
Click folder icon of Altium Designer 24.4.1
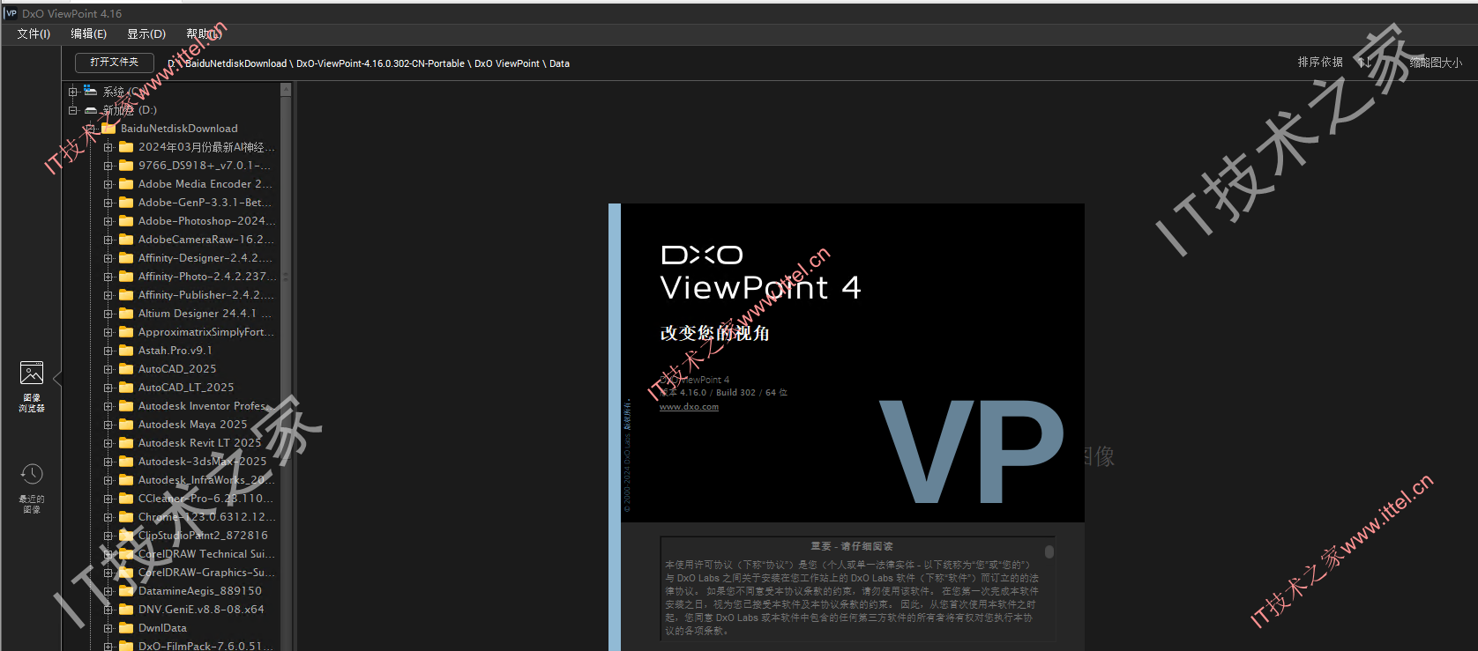[x=126, y=314]
